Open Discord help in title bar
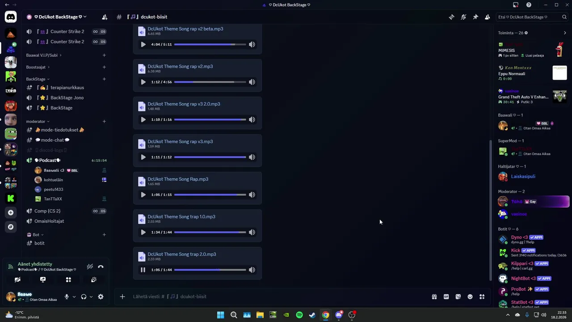The image size is (572, 322). click(x=529, y=5)
